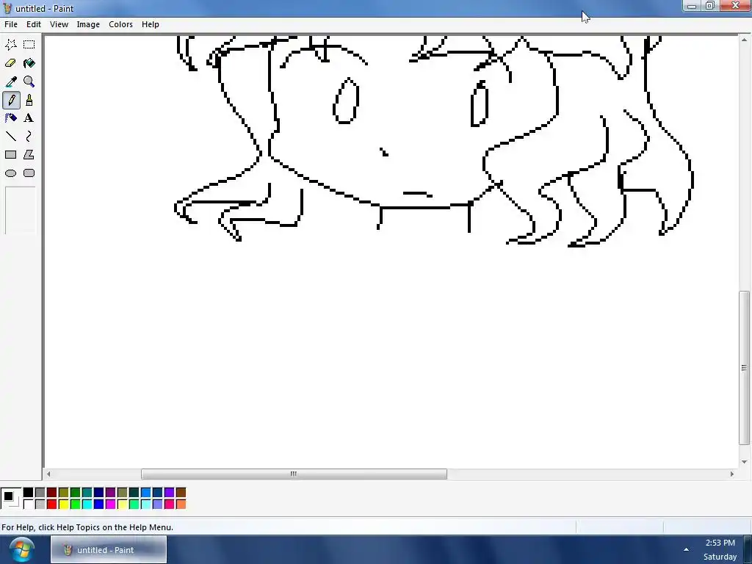Select the dark gray color swatch

40,493
